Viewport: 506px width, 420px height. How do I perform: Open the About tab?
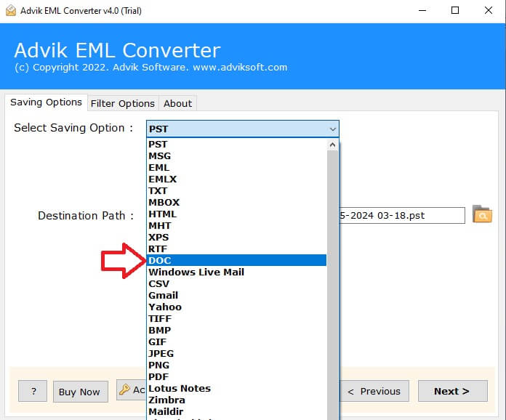(177, 103)
